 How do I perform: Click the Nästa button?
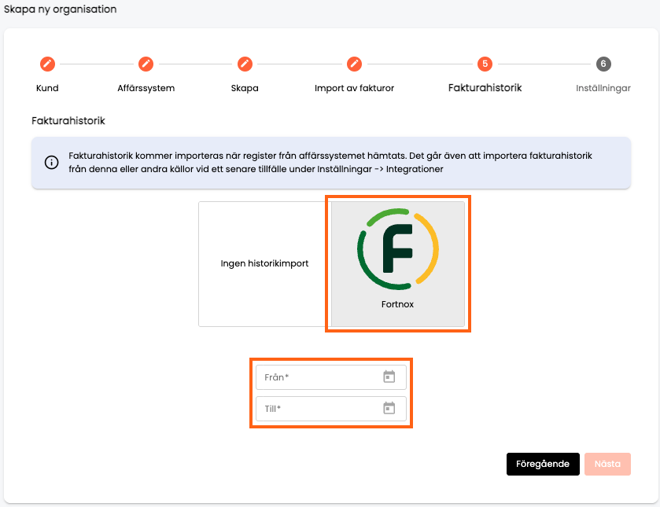tap(607, 464)
